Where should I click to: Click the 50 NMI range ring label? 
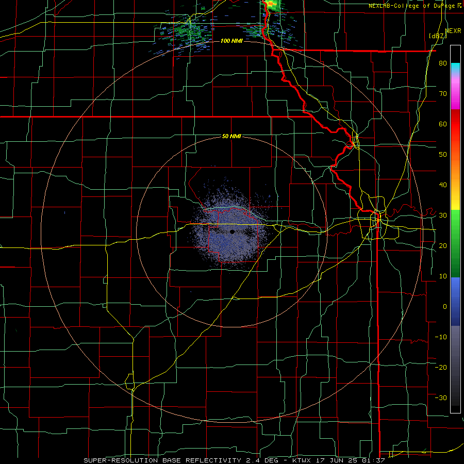(x=231, y=137)
